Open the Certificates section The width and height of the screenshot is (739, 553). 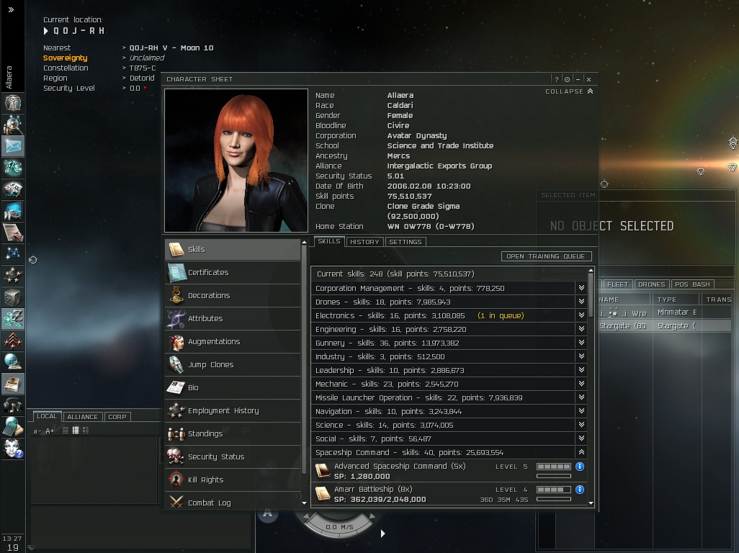[x=233, y=272]
